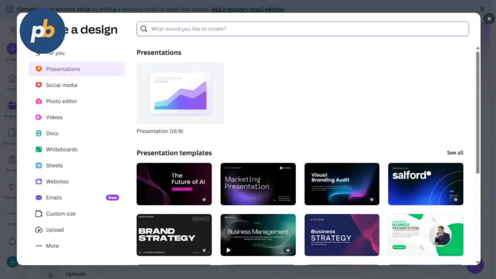Screen dimensions: 496x279
Task: Open the Websites category
Action: [77, 182]
